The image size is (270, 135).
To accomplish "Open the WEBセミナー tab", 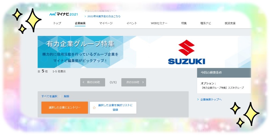I will pyautogui.click(x=159, y=23).
